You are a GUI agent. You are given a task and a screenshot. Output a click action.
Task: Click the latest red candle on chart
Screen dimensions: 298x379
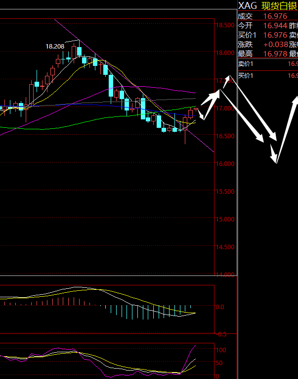point(196,108)
